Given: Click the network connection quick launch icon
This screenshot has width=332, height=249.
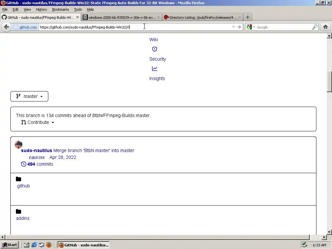Looking at the screenshot, I should coord(41,245).
